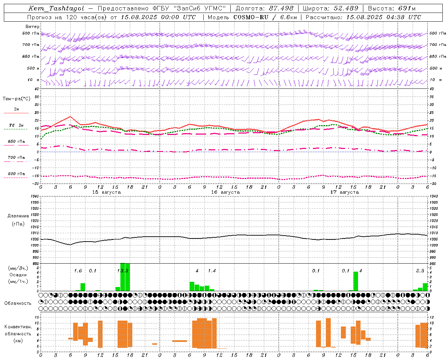Select the text Предоставлено ФГБУ "ЗапСиб УГМС"
Image resolution: width=448 pixels, height=358 pixels.
[162, 8]
